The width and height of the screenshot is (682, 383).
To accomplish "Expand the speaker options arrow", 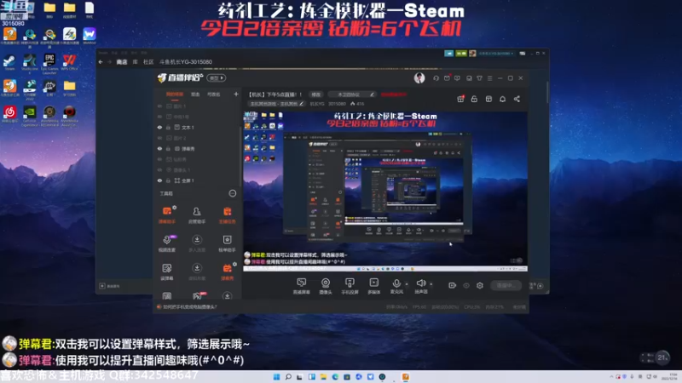I will [431, 284].
